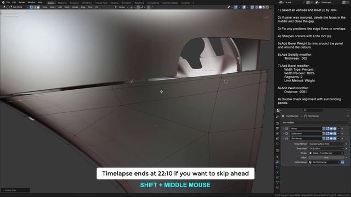Click the Target object field
The image size is (351, 197).
click(x=326, y=153)
